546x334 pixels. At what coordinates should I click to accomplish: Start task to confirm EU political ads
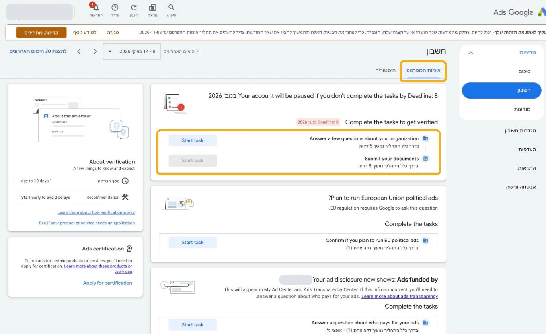click(193, 243)
